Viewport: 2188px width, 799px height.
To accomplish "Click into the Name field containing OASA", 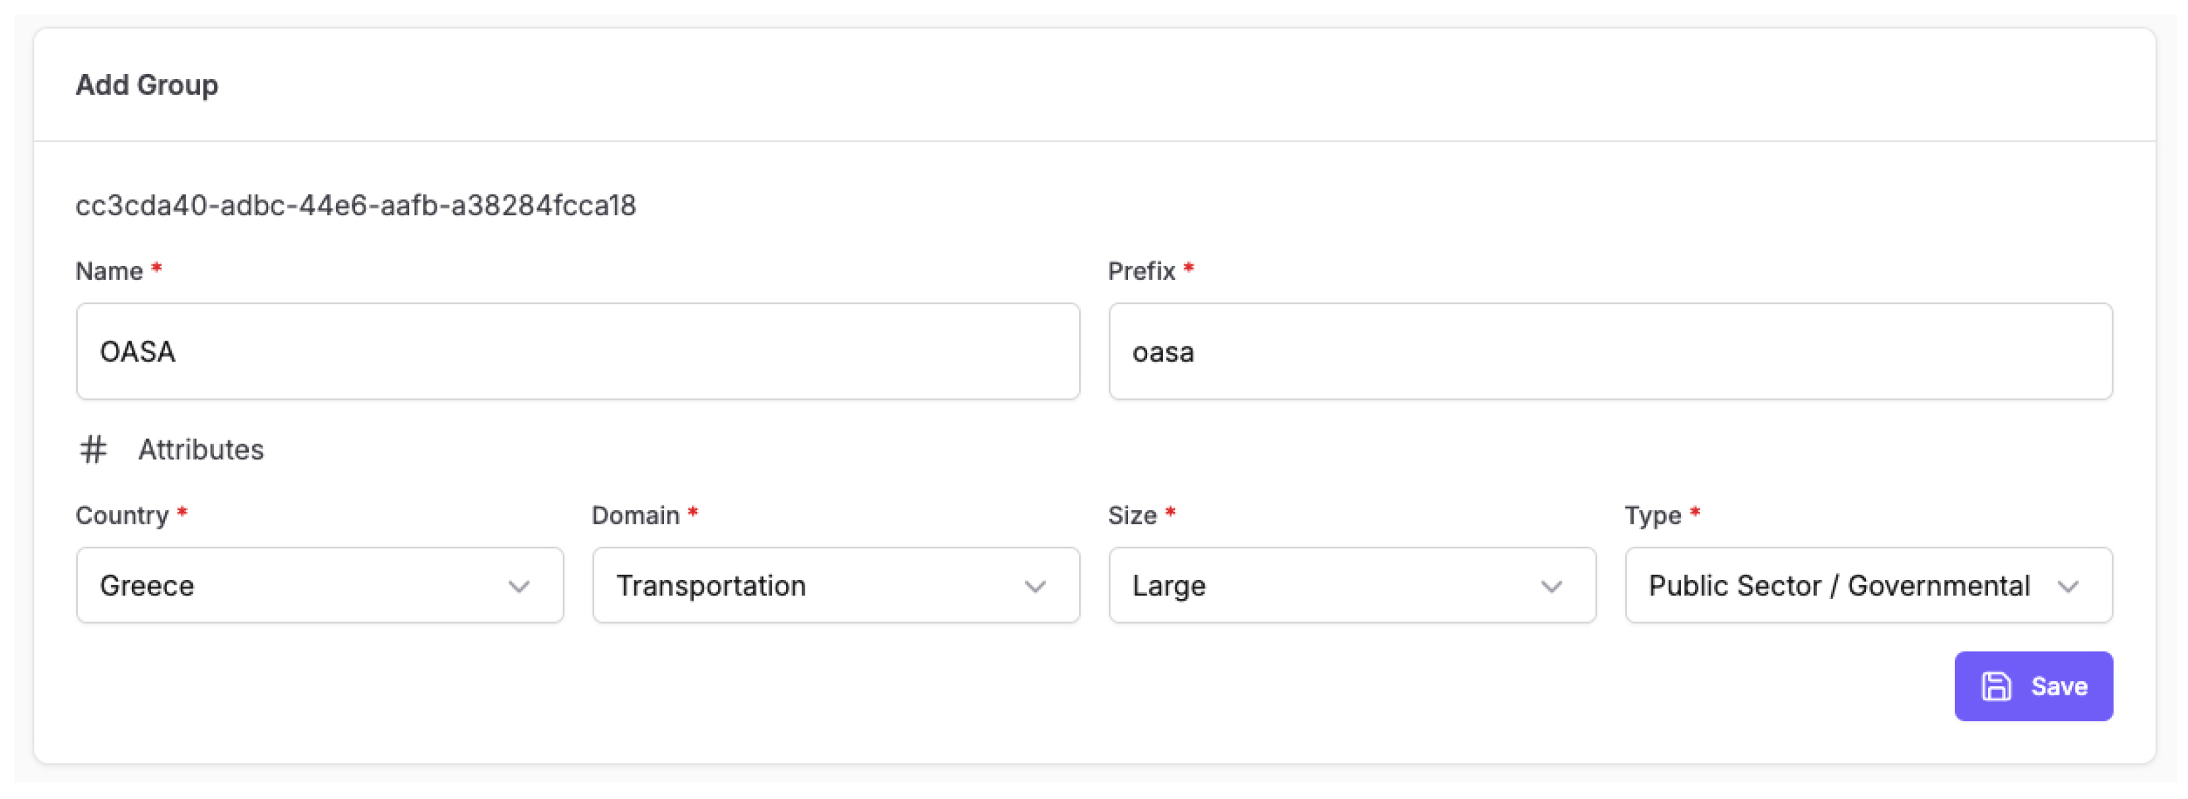I will coord(578,352).
